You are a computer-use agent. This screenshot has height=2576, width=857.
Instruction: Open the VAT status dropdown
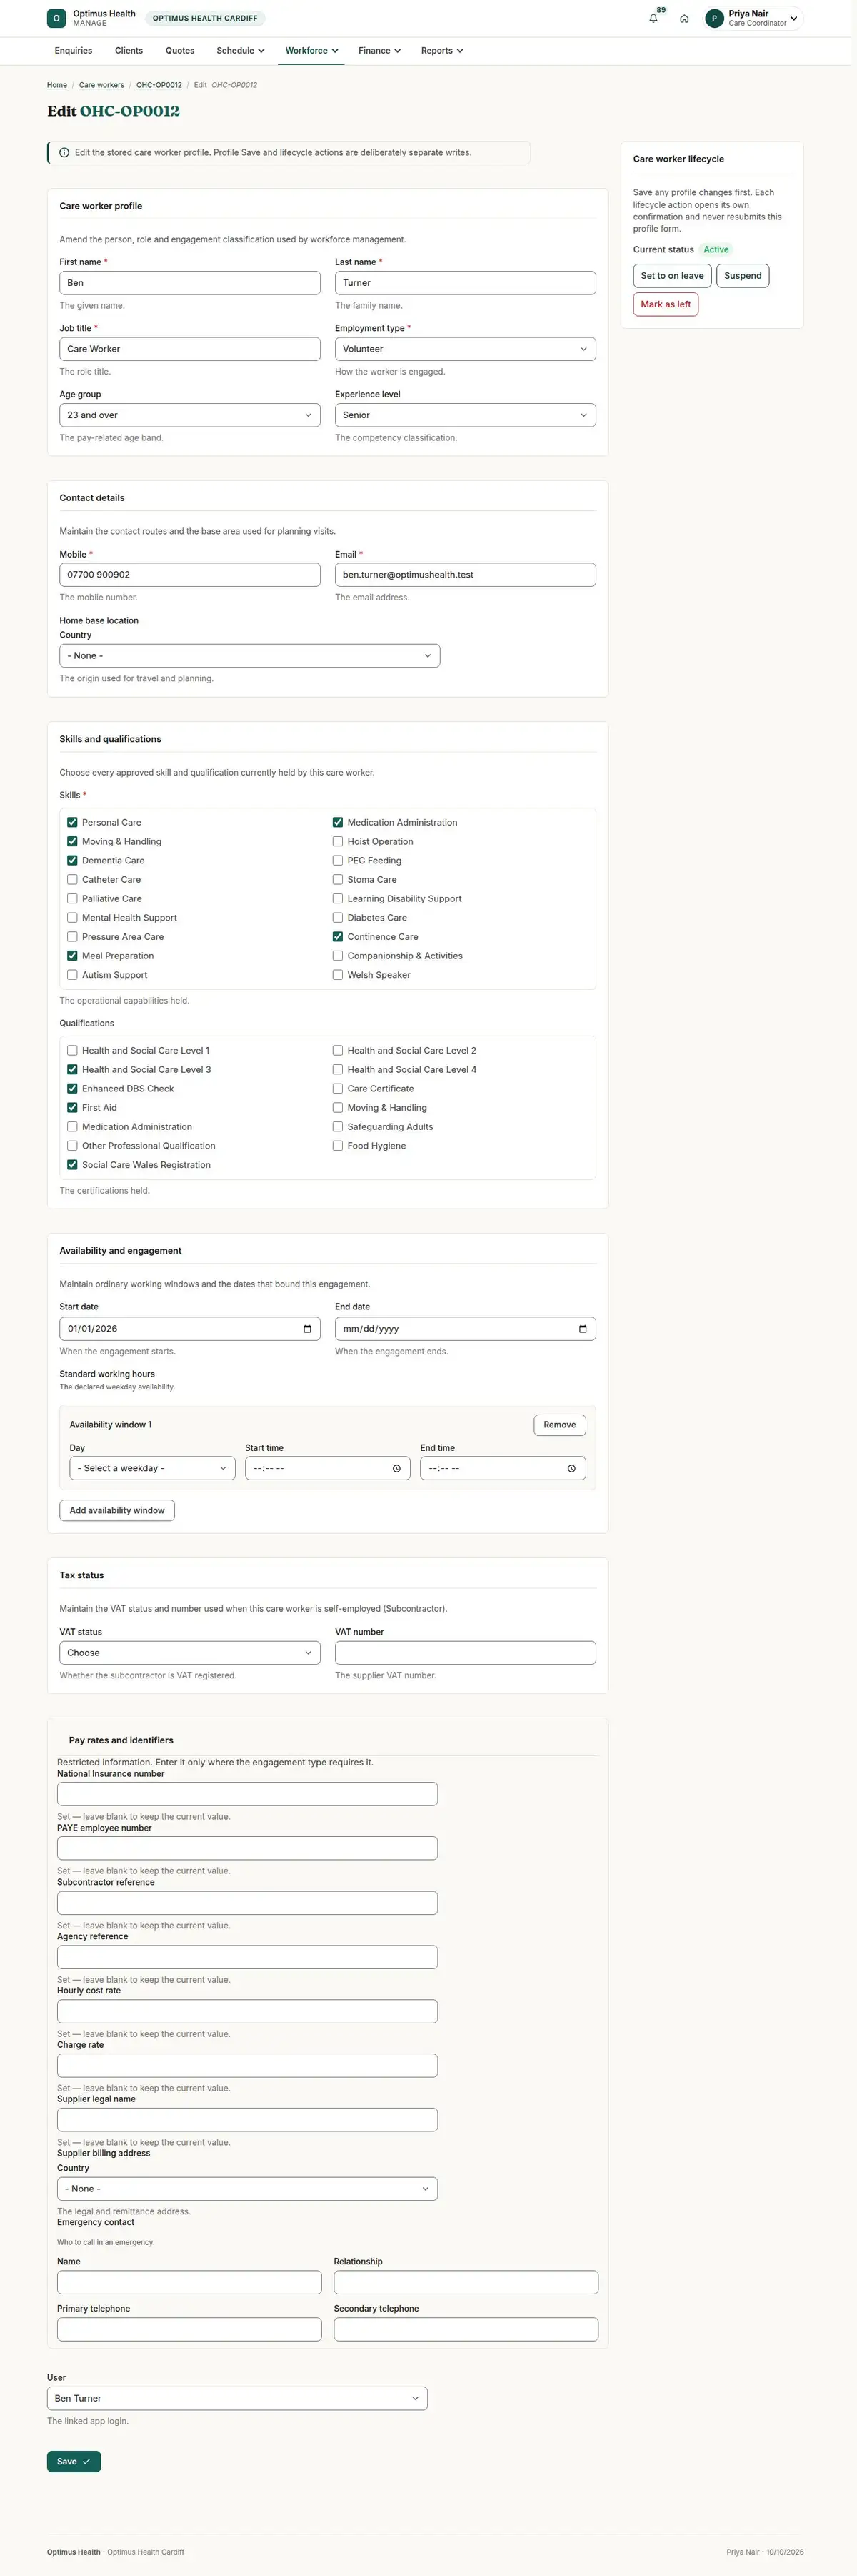190,1653
